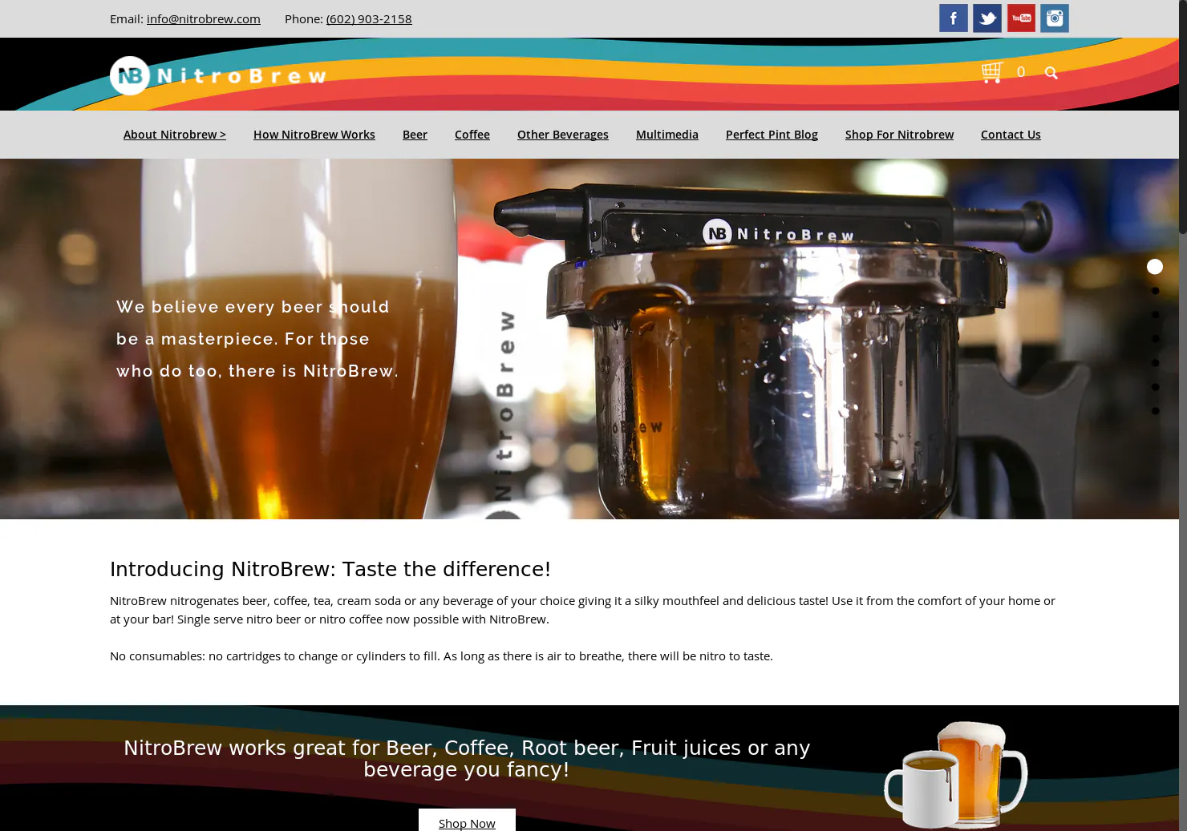
Task: Click the 'No consumables' paragraph text
Action: (441, 656)
